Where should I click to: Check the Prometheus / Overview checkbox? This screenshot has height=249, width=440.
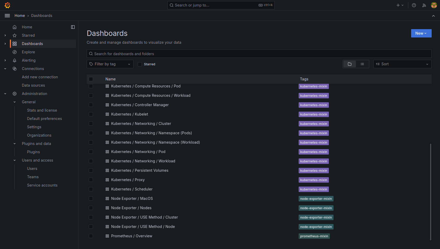91,236
